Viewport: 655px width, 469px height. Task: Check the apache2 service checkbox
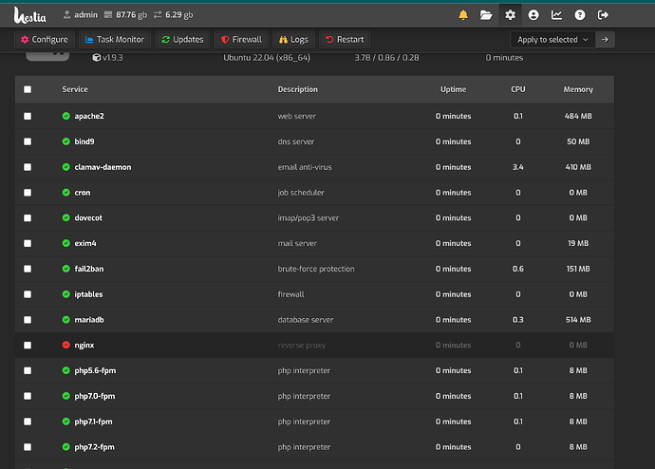[x=28, y=116]
